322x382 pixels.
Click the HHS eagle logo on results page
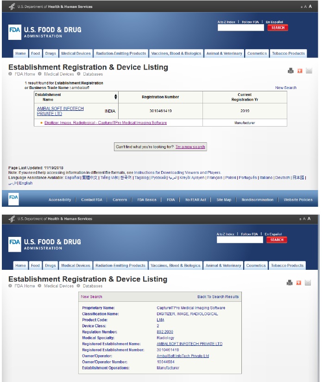12,6
